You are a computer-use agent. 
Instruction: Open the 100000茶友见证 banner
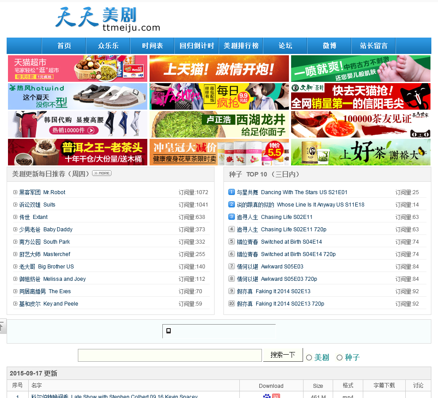[x=361, y=124]
